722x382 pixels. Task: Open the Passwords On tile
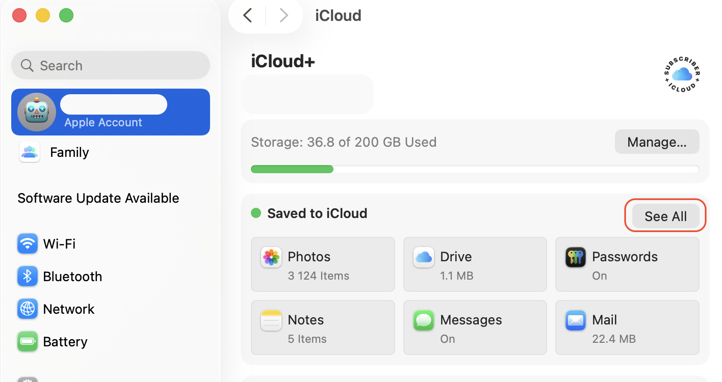coord(627,264)
